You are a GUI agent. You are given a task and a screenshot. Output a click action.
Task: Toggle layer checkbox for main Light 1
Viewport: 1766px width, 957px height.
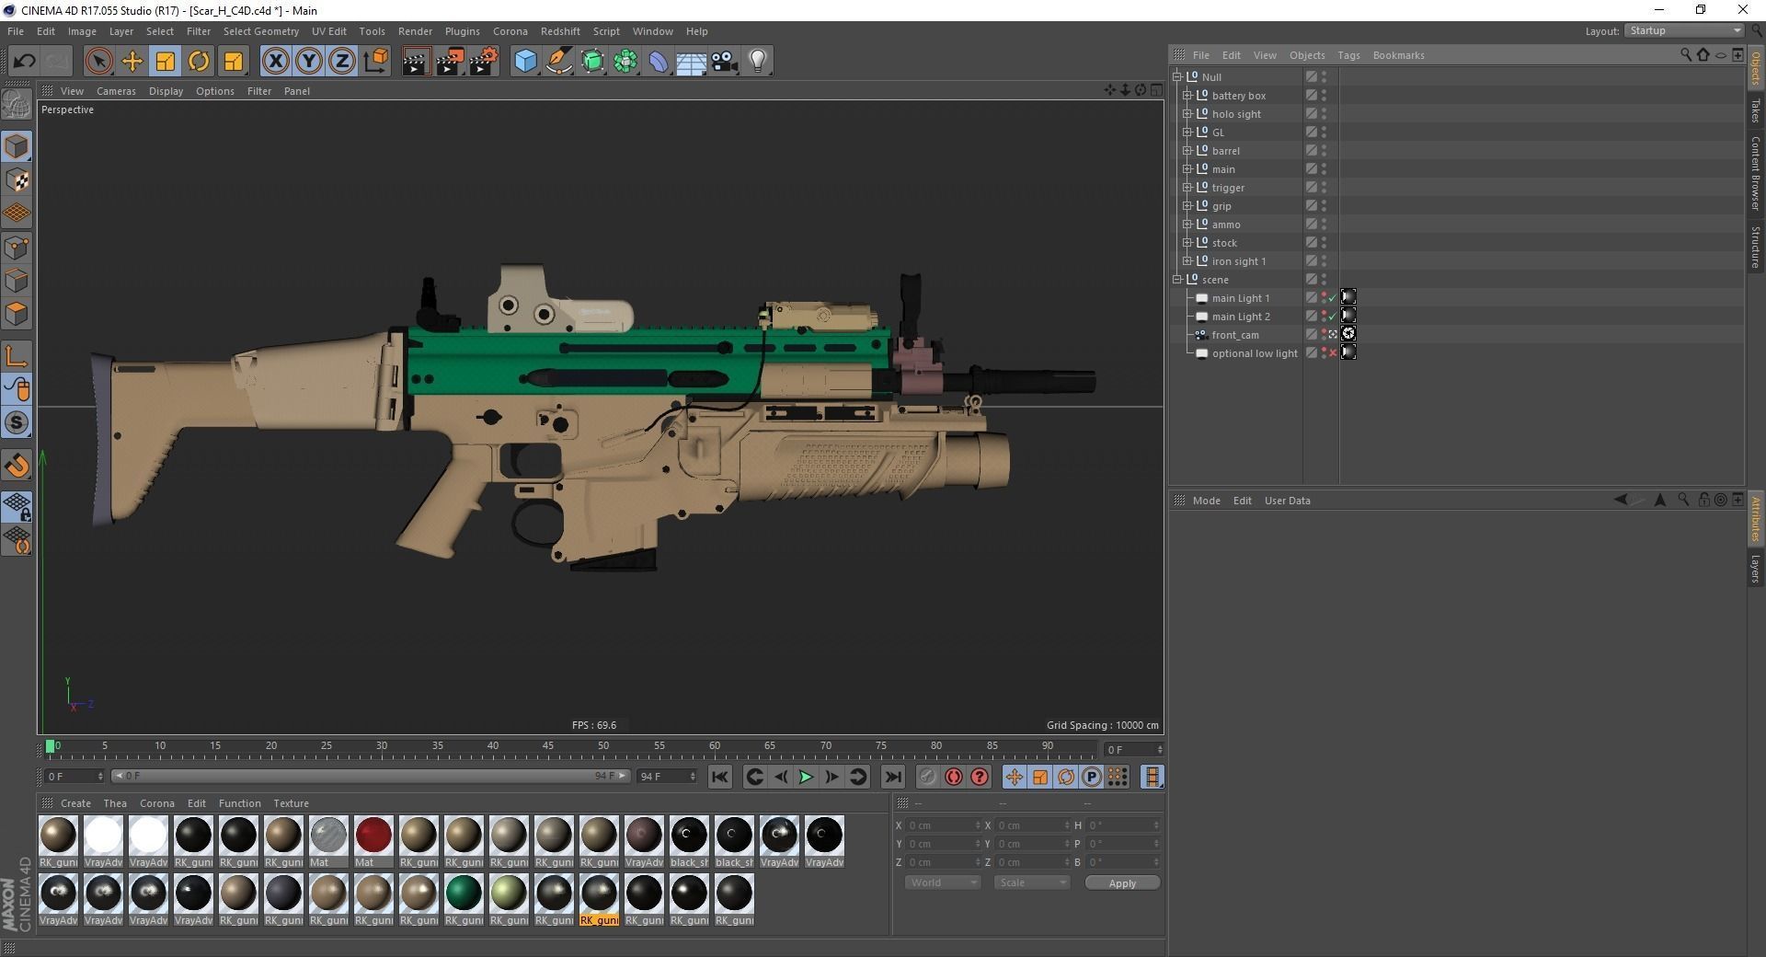click(1312, 298)
